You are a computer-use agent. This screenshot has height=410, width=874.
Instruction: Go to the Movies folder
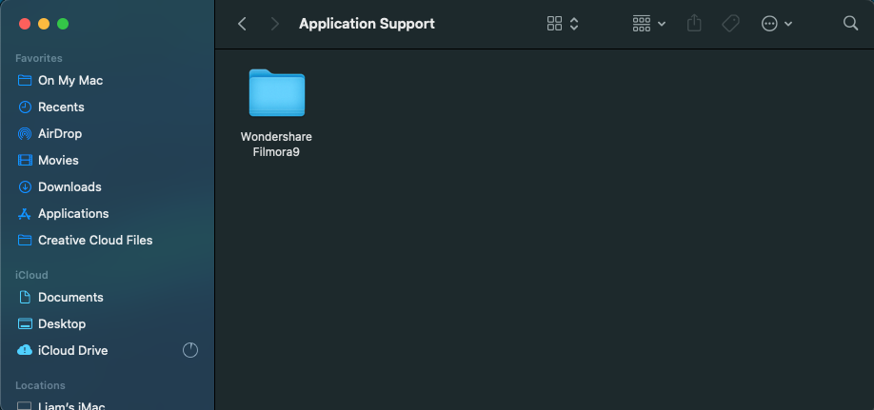coord(58,161)
